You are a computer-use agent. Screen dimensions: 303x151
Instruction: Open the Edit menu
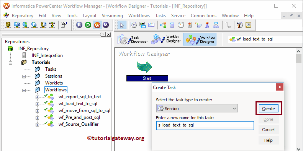[43, 16]
